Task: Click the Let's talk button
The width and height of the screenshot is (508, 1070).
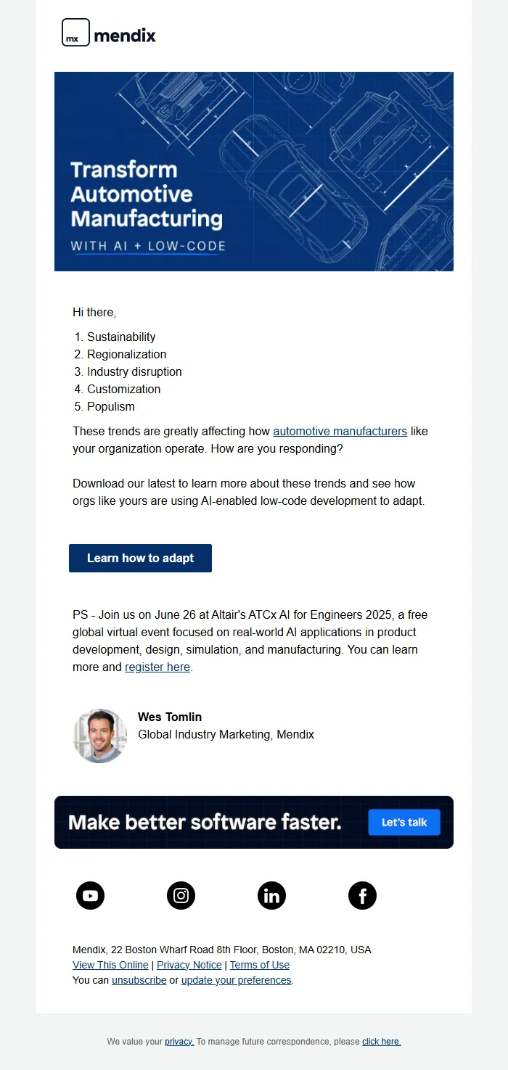Action: (404, 823)
